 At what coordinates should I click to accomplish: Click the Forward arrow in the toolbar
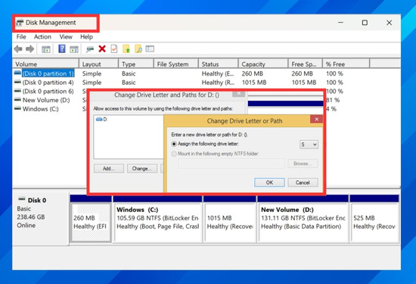(29, 49)
